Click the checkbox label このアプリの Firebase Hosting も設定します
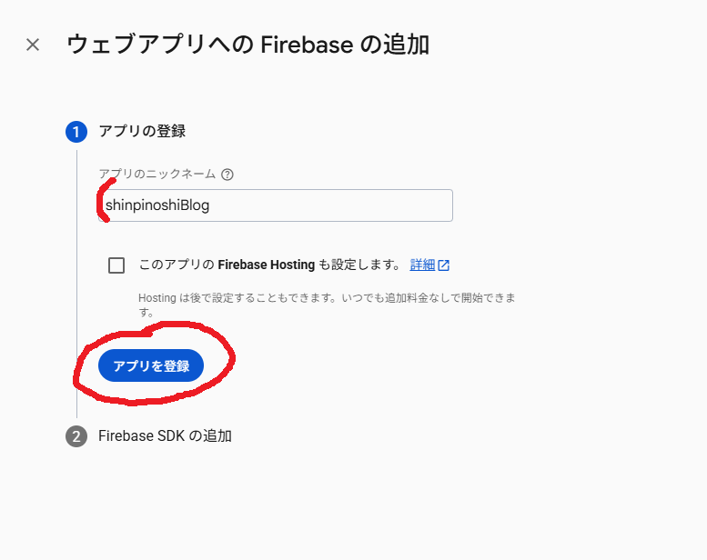This screenshot has height=560, width=707. (268, 265)
